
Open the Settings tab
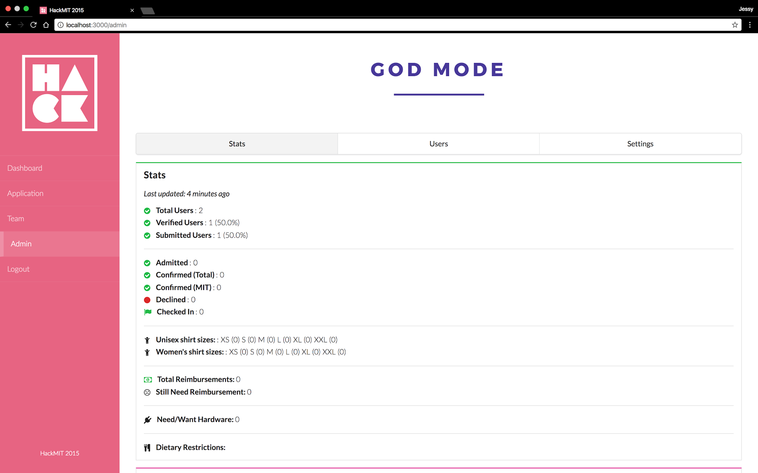tap(640, 143)
